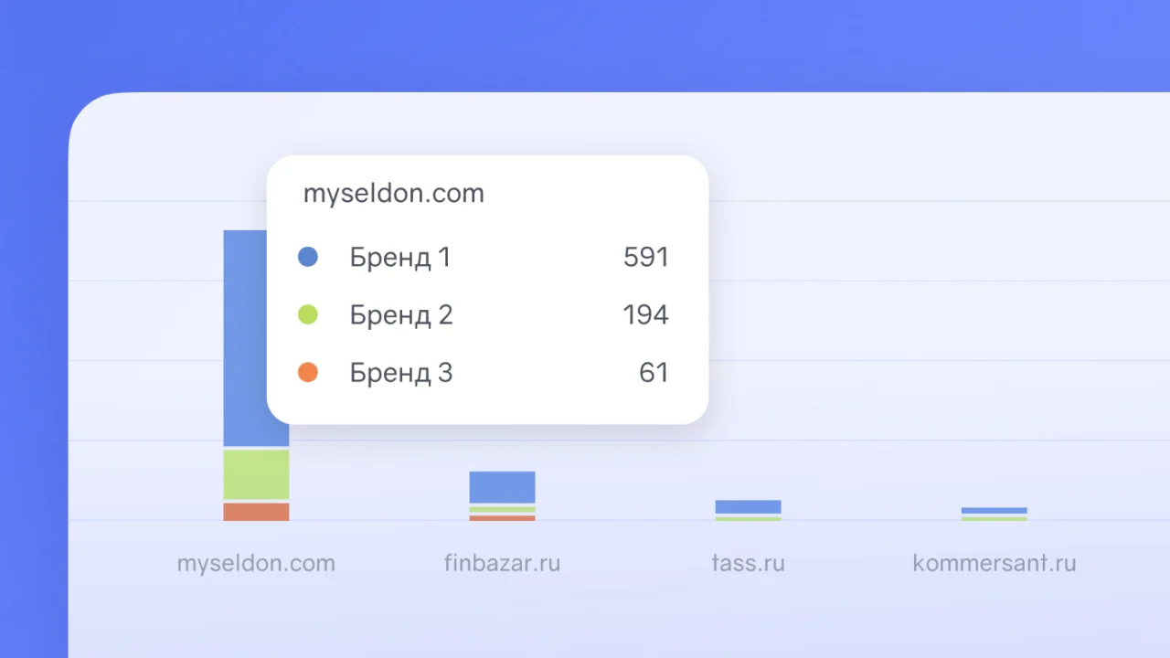Click the orange dot next to Бренд 3
This screenshot has width=1170, height=658.
click(x=308, y=373)
